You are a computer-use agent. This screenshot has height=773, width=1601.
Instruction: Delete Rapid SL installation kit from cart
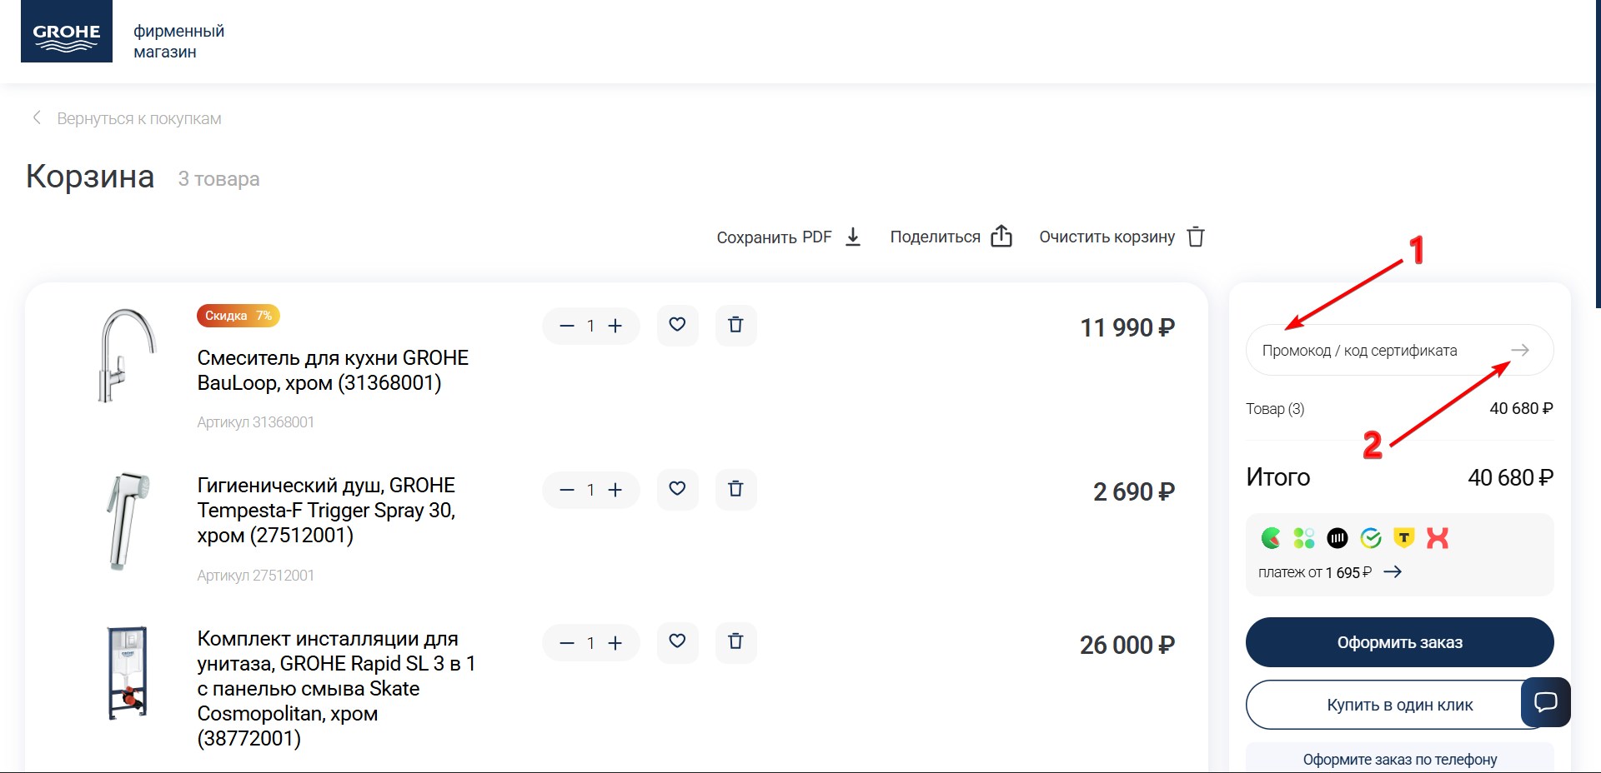735,641
